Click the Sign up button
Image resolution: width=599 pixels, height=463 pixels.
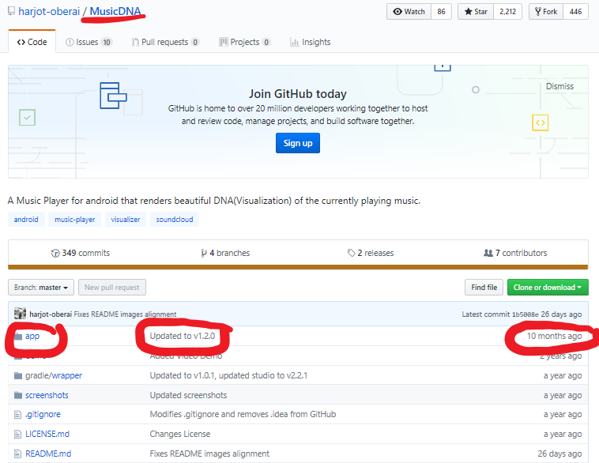coord(298,143)
